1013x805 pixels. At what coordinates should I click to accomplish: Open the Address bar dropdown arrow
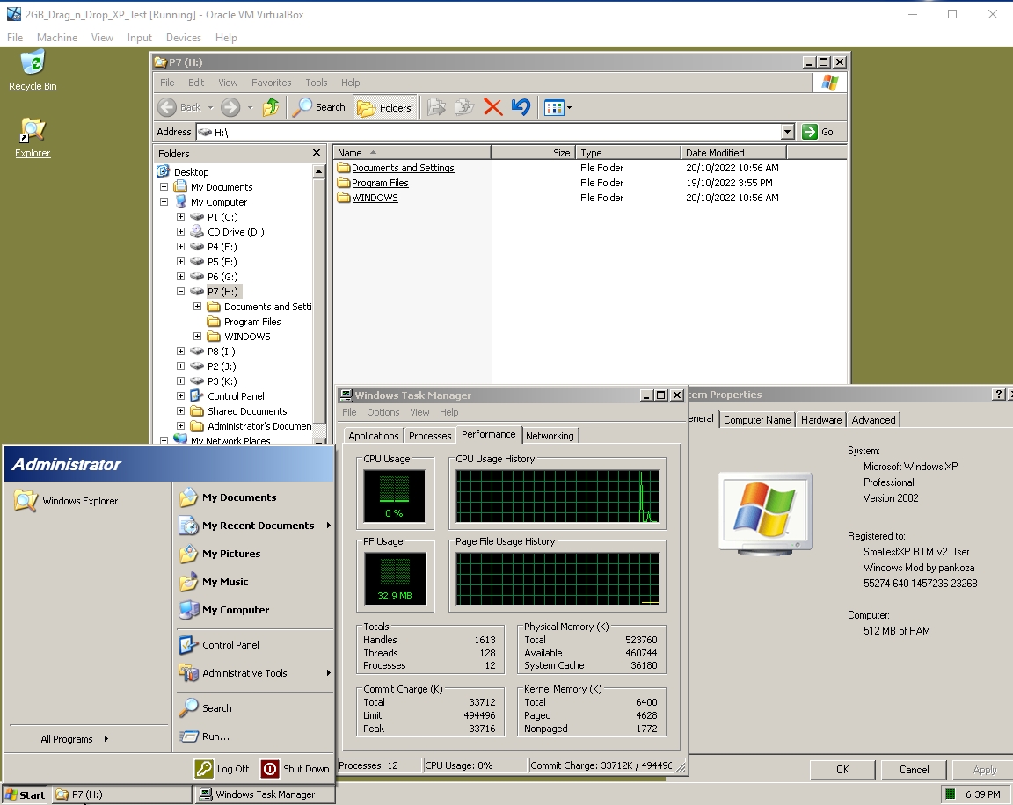point(787,132)
